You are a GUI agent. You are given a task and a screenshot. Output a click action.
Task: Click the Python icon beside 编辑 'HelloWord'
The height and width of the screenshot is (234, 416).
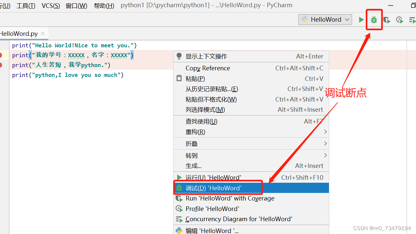click(179, 230)
